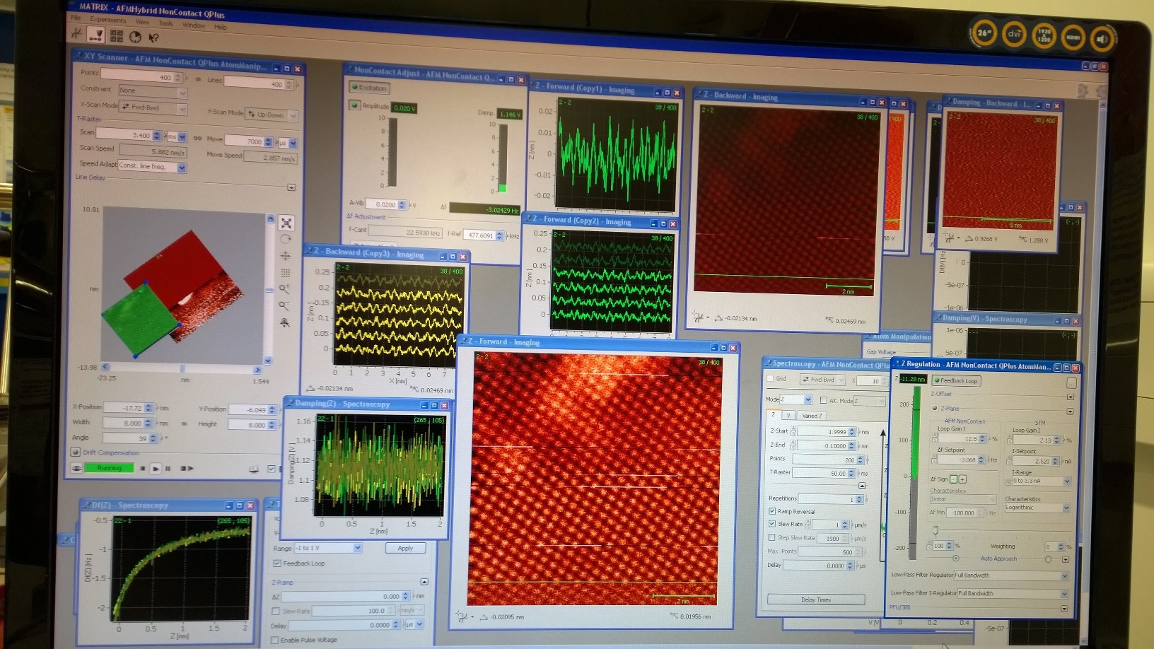The height and width of the screenshot is (649, 1154).
Task: Open the Tools menu
Action: coord(165,23)
